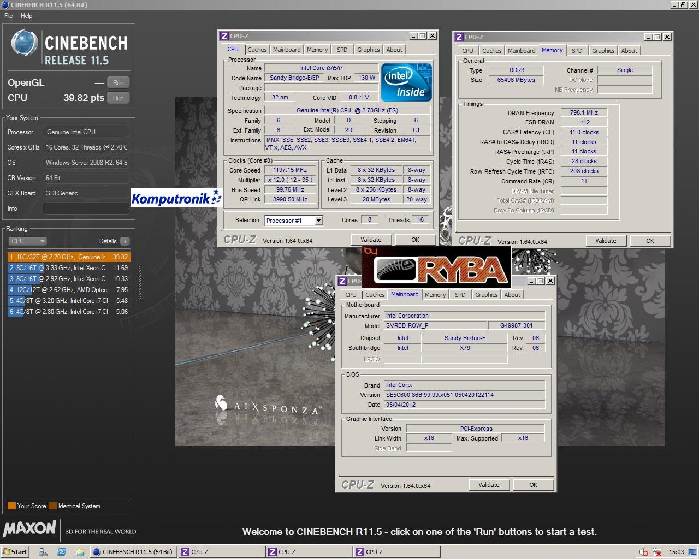The width and height of the screenshot is (699, 559).
Task: Open Server Manager quick launch icon
Action: pos(43,552)
